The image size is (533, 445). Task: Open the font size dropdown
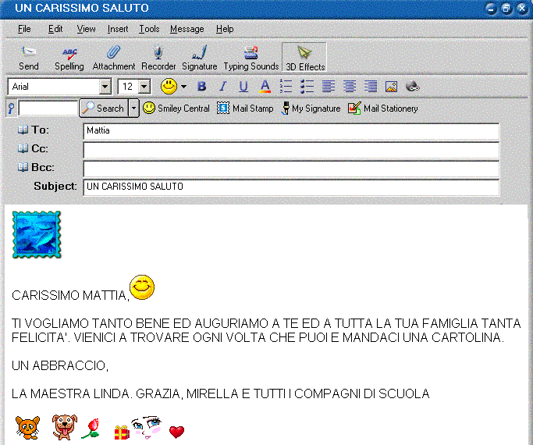[144, 87]
